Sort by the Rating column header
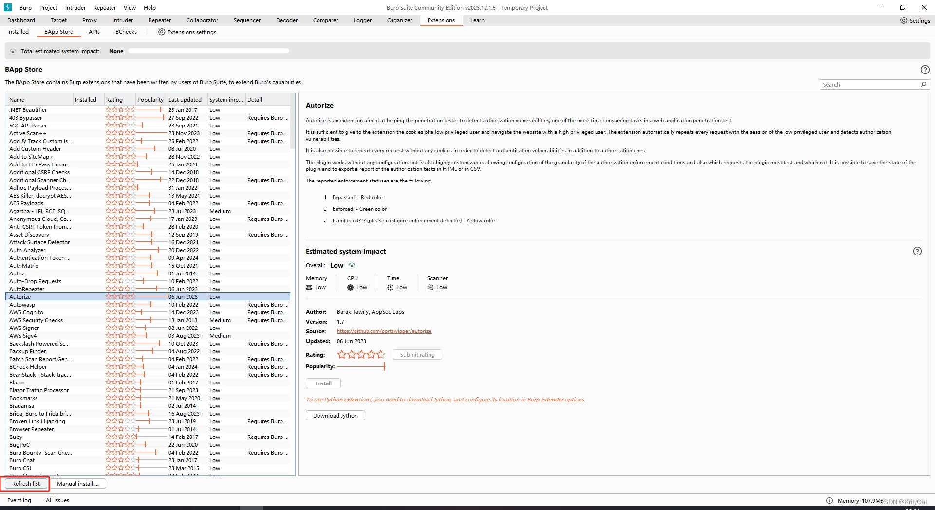 120,100
